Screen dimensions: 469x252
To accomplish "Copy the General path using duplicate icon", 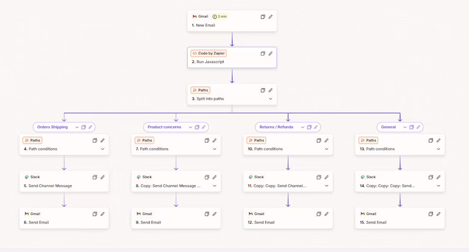I will [x=411, y=127].
